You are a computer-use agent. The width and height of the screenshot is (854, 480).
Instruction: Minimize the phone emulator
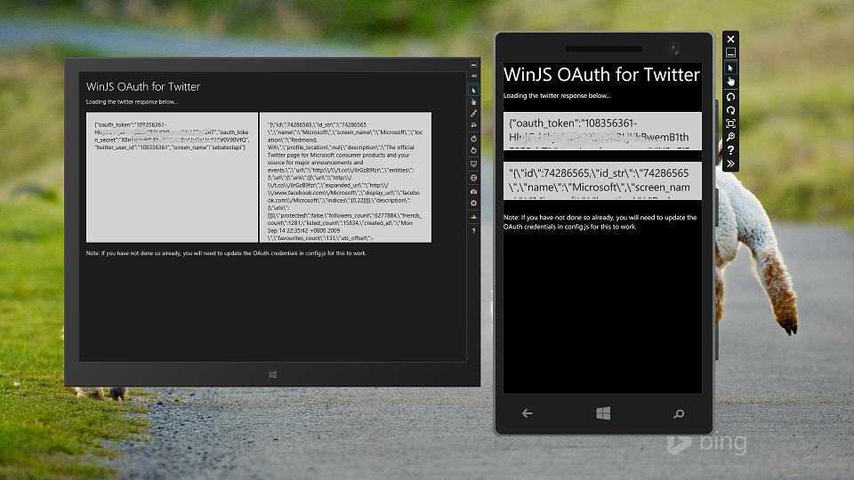pos(730,52)
